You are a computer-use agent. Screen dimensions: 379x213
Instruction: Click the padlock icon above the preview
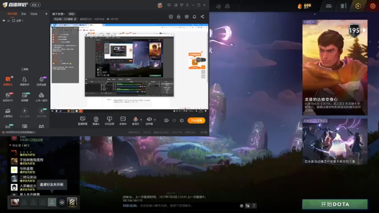tap(179, 17)
